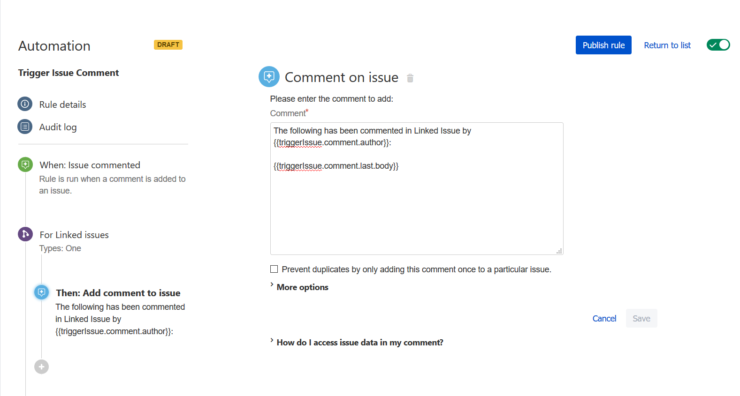Click the comment box resize handle

(x=559, y=251)
